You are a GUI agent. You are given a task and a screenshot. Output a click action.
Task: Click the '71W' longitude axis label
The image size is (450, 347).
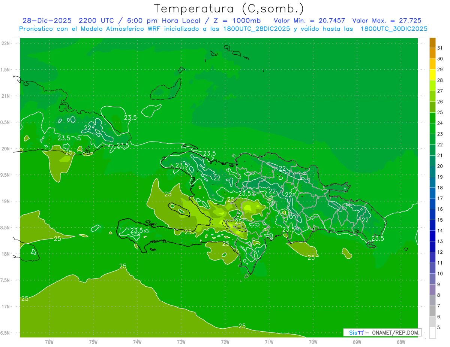click(x=269, y=342)
